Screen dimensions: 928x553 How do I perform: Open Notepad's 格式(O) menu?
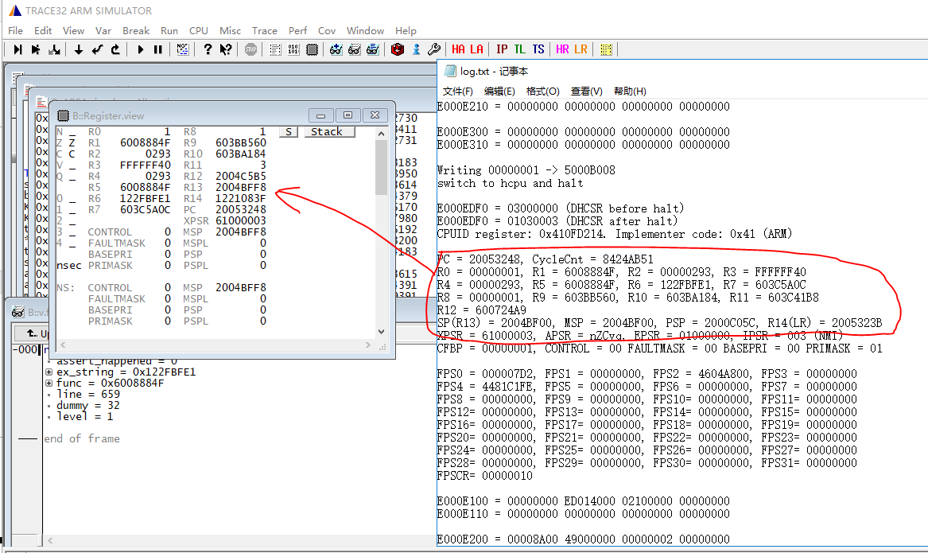coord(542,91)
